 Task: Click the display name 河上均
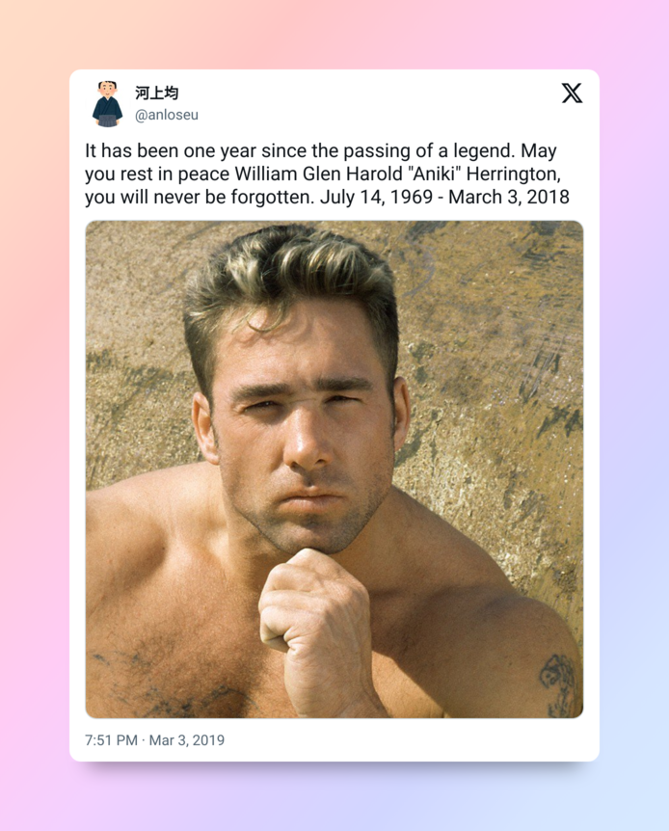click(156, 93)
